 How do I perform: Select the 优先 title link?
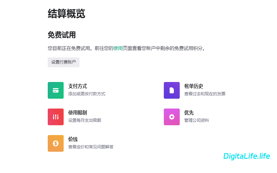click(x=189, y=113)
